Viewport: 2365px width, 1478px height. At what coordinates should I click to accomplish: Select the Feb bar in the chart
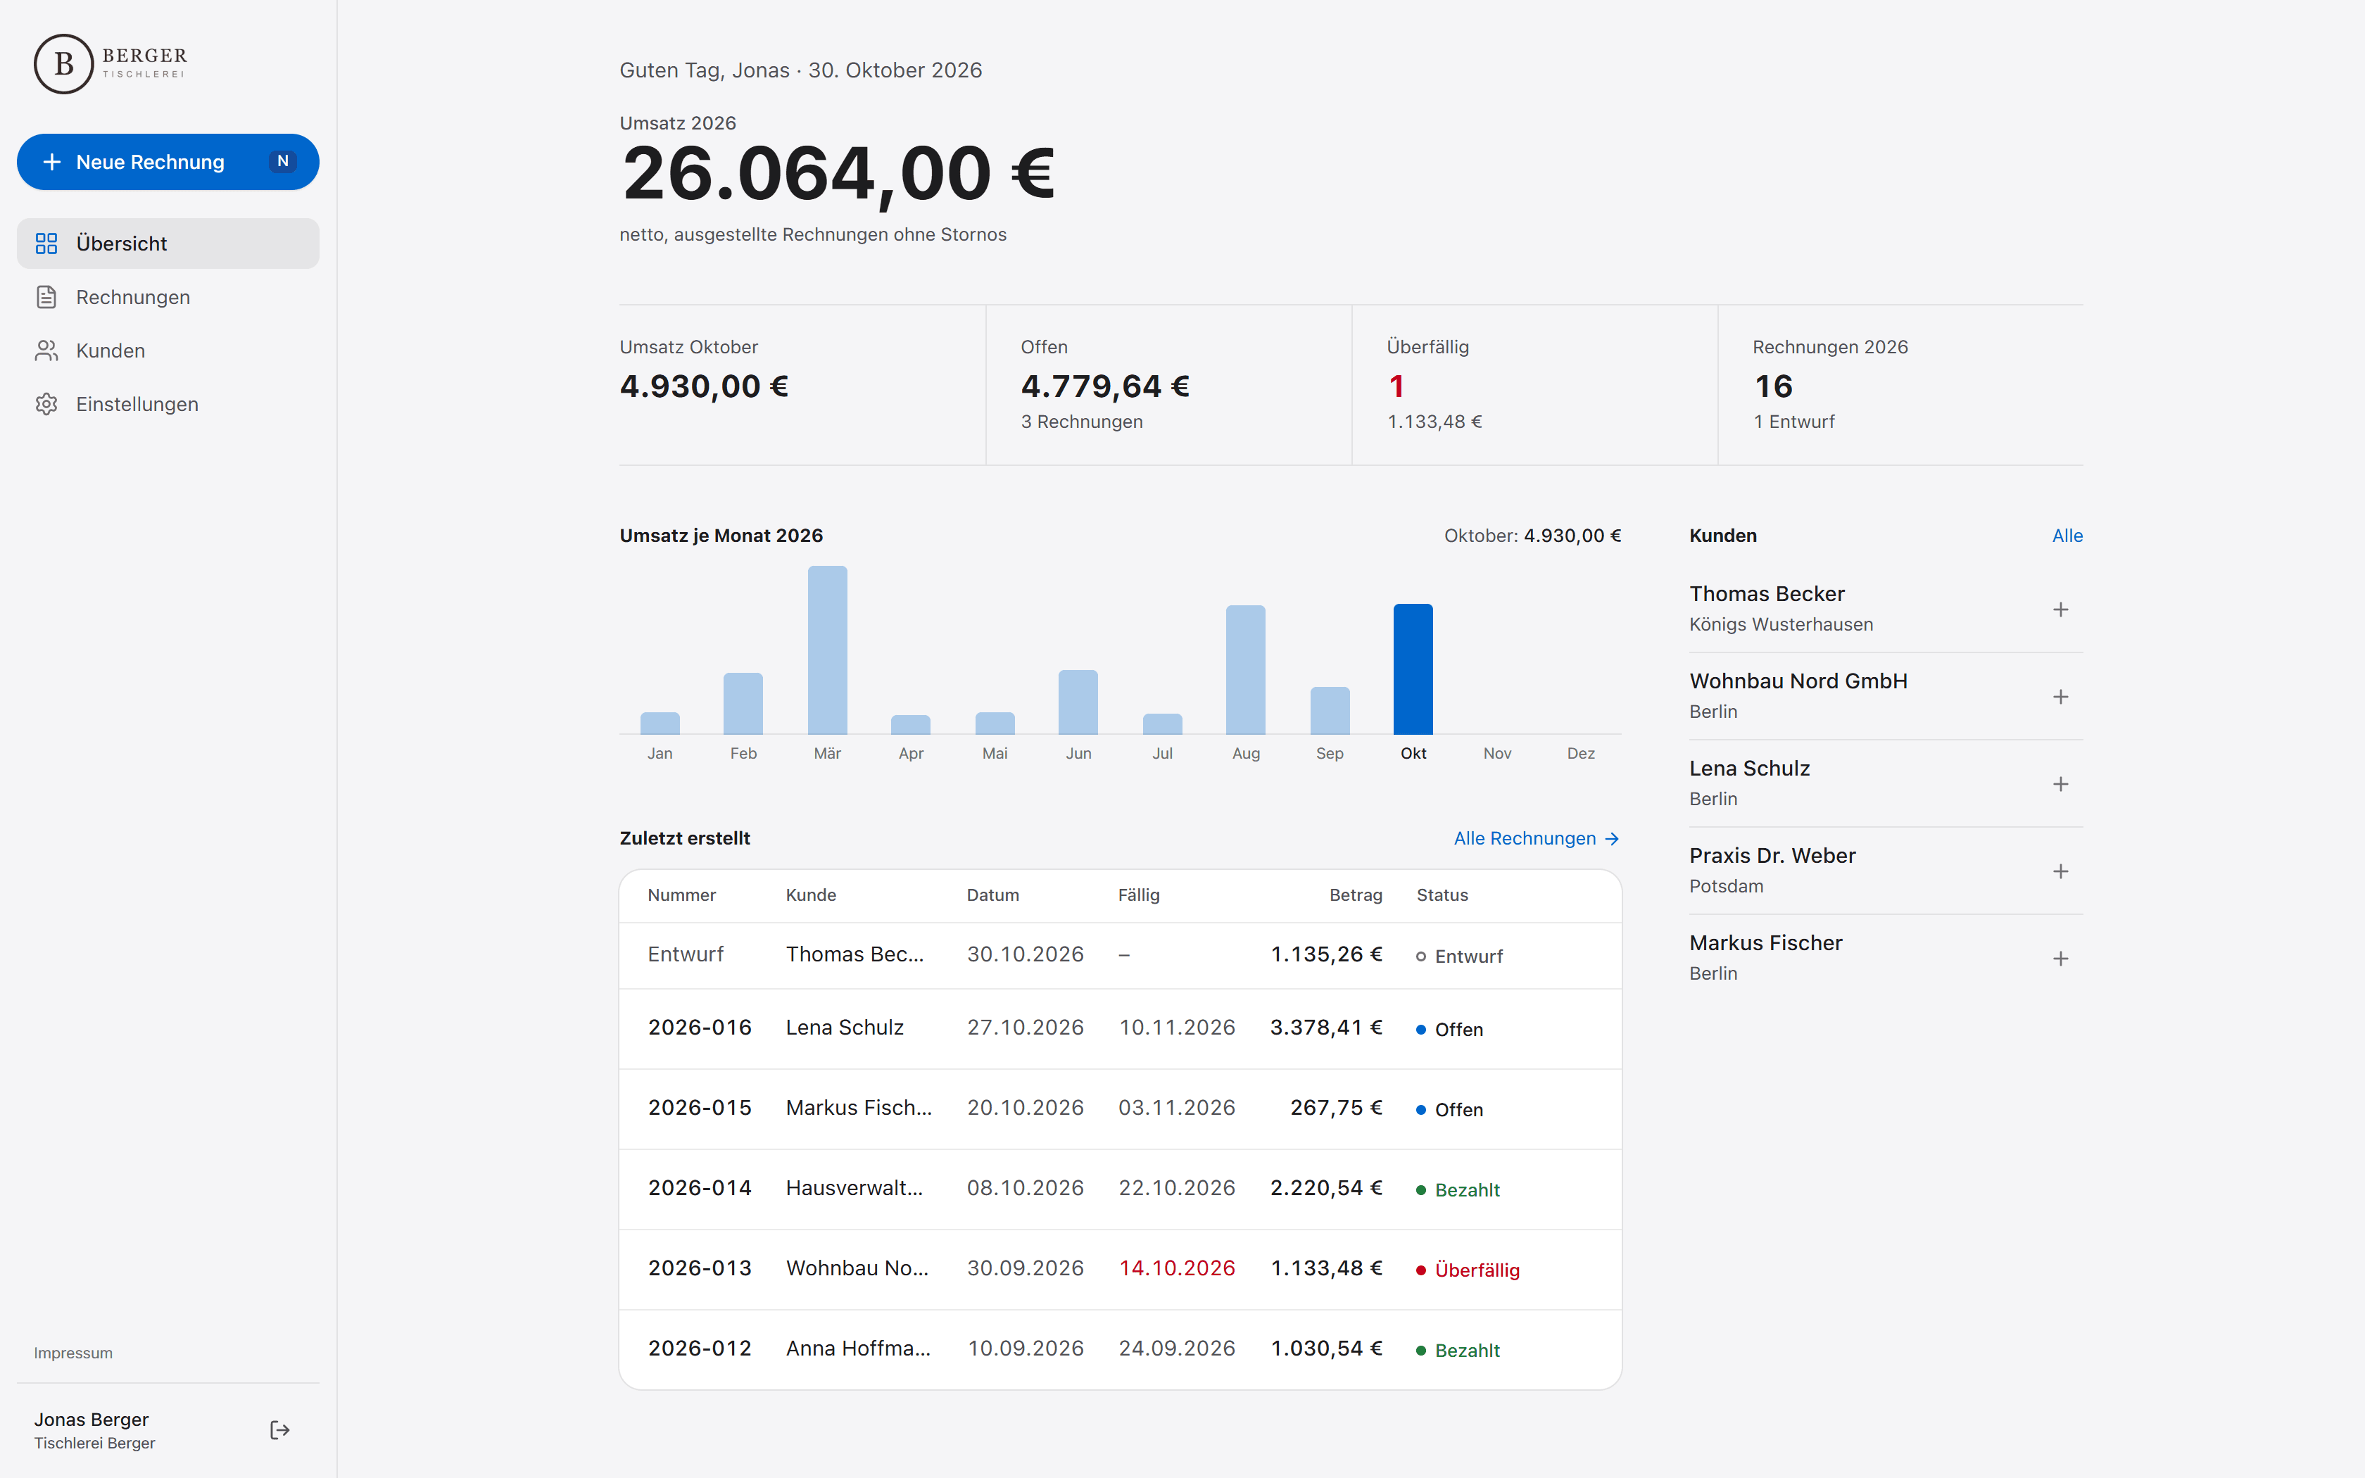(743, 703)
